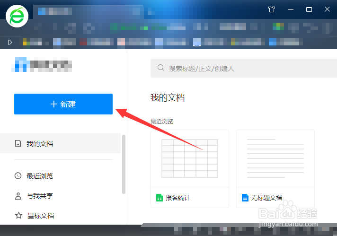Viewport: 337px width, 236px height.
Task: Click the green sheet icon beside 报名统计
Action: 159,198
